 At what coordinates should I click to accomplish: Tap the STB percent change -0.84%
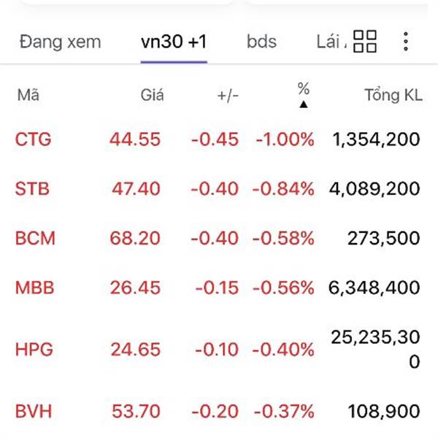(x=283, y=188)
